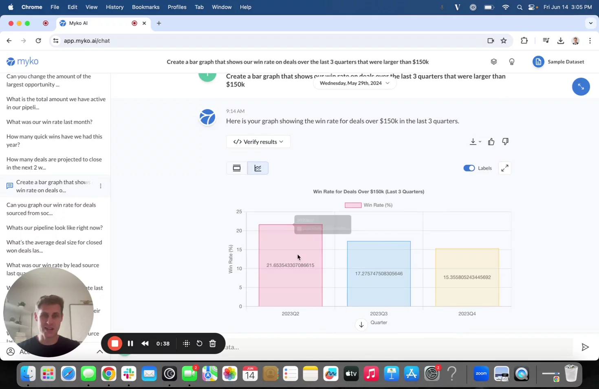Image resolution: width=599 pixels, height=389 pixels.
Task: Click the blue collapse view button
Action: [x=581, y=87]
